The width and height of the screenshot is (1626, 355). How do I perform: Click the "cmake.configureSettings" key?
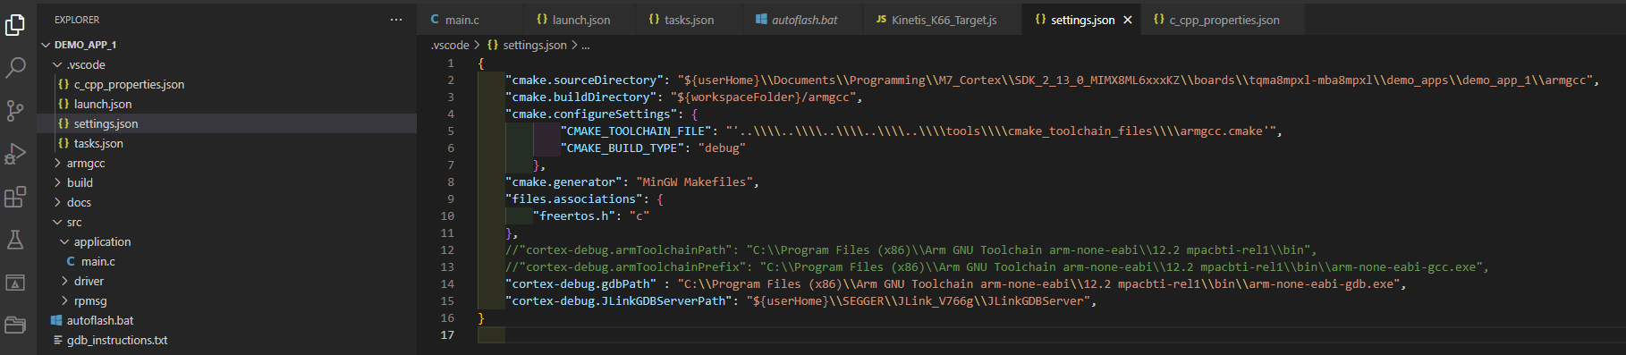tap(591, 114)
